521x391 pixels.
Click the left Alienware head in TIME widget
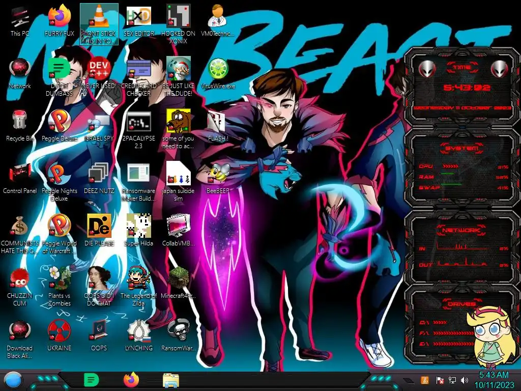tap(427, 69)
